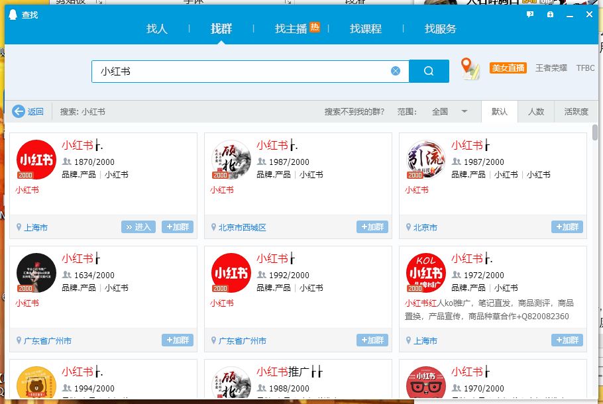Click +加群 on the KOL 1972/2000 group
Image resolution: width=603 pixels, height=404 pixels.
click(567, 340)
